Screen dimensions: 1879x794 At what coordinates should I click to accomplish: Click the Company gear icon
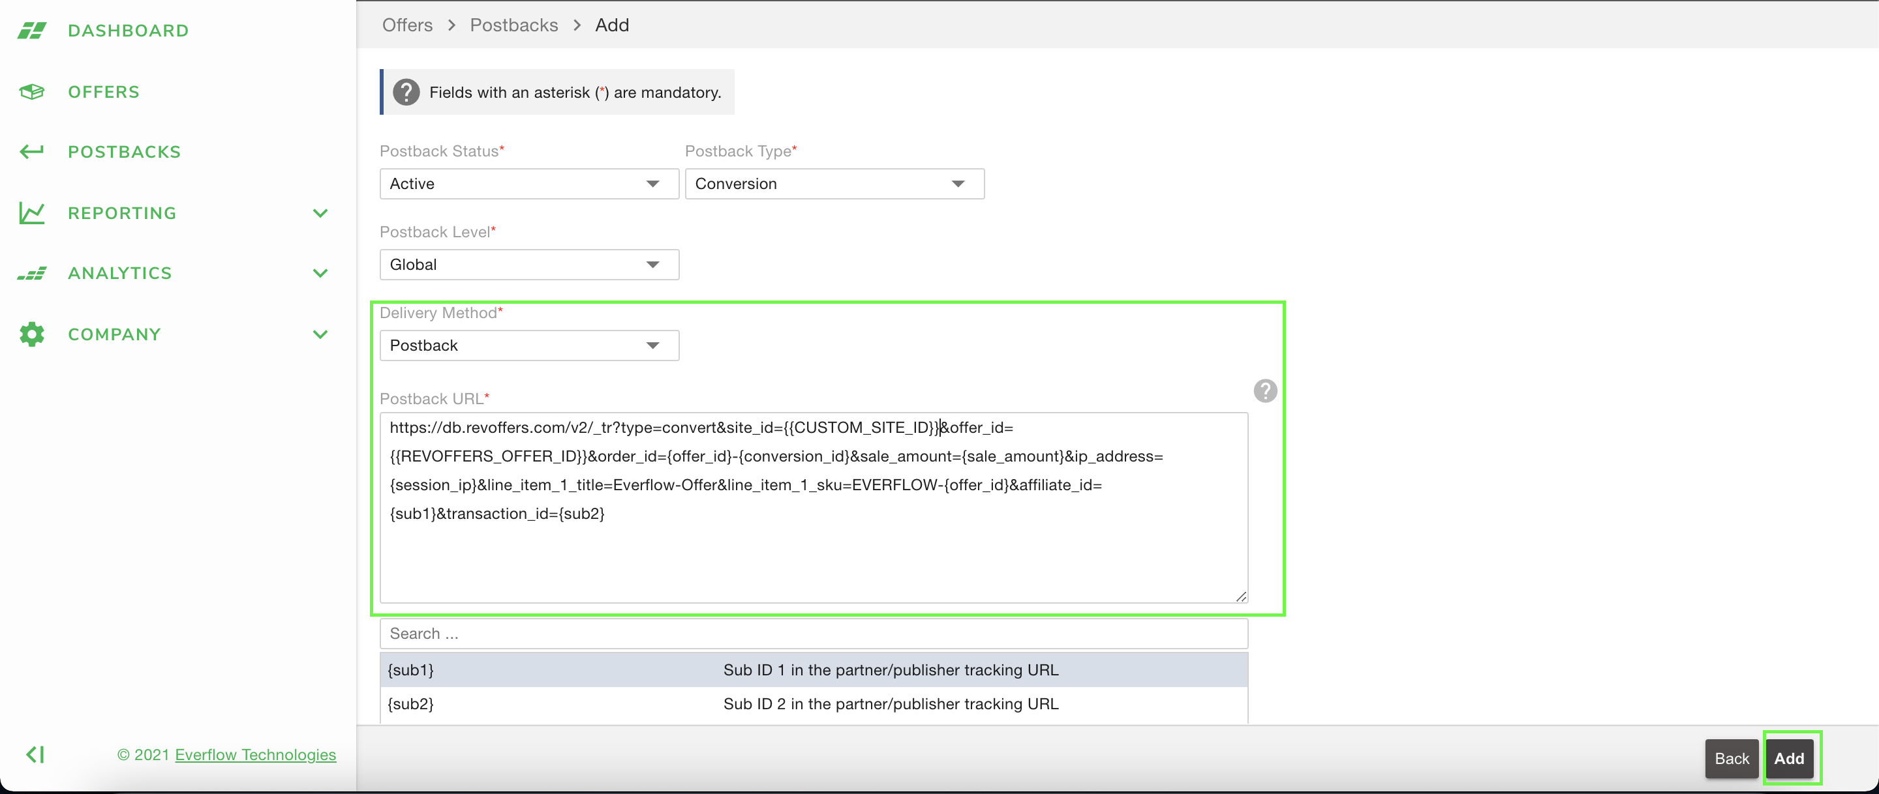[31, 334]
